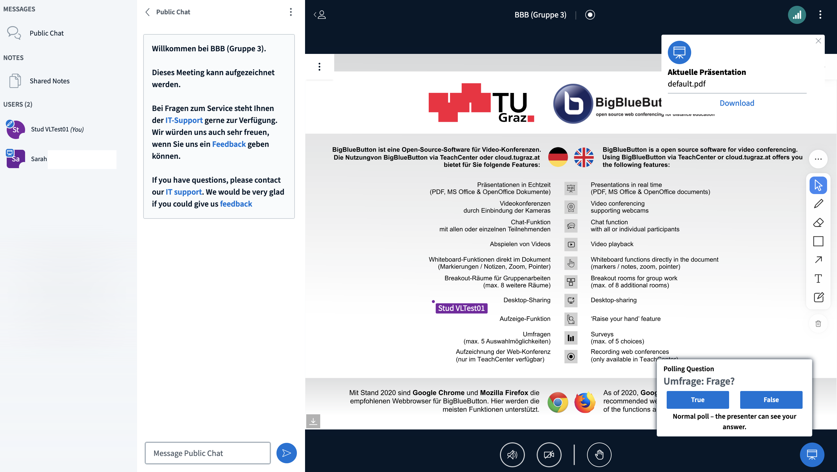The height and width of the screenshot is (472, 837).
Task: Select the pointer/arrow tool
Action: 819,185
